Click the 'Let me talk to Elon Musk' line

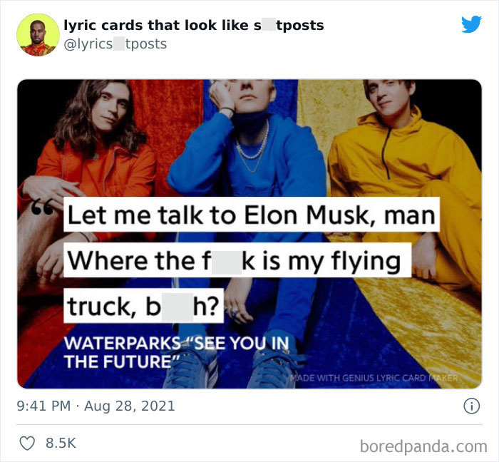tap(252, 215)
